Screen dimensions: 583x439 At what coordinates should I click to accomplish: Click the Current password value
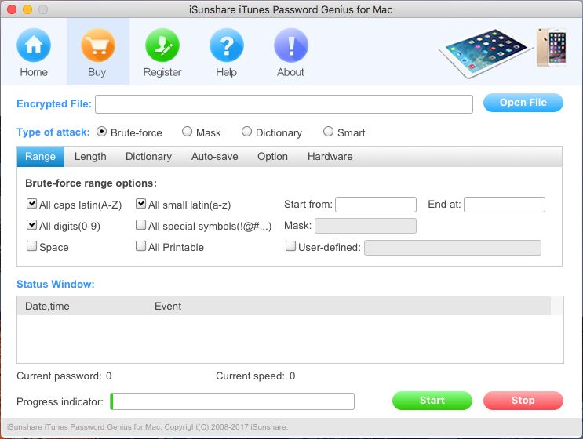pyautogui.click(x=108, y=376)
